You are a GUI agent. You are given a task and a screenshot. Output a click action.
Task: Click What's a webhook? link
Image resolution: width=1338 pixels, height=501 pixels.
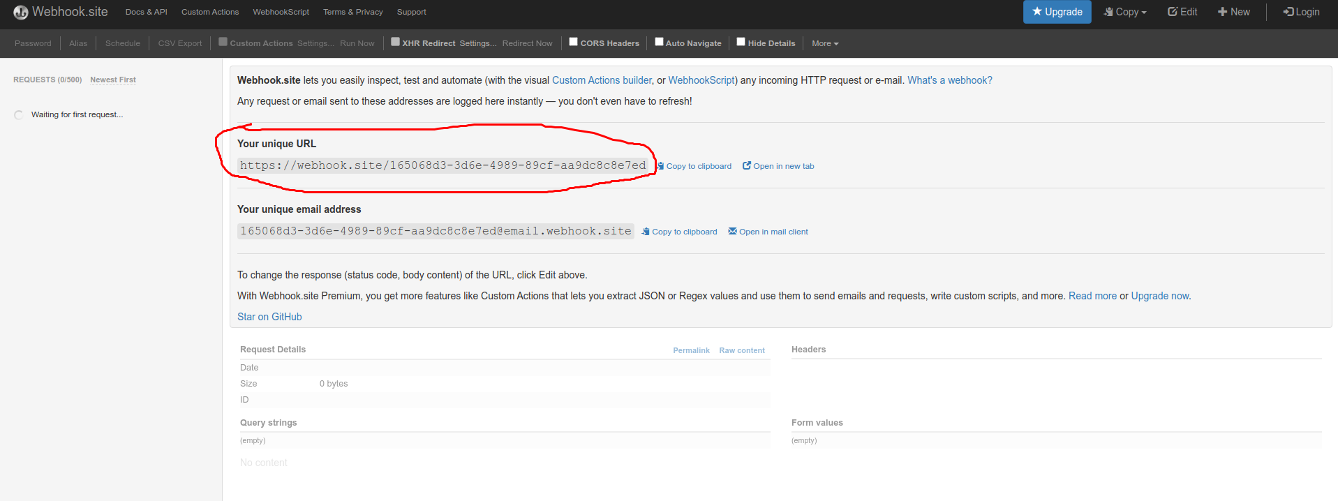(950, 80)
